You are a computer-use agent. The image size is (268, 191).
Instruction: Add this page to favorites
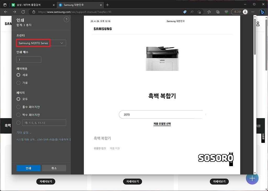coord(199,12)
